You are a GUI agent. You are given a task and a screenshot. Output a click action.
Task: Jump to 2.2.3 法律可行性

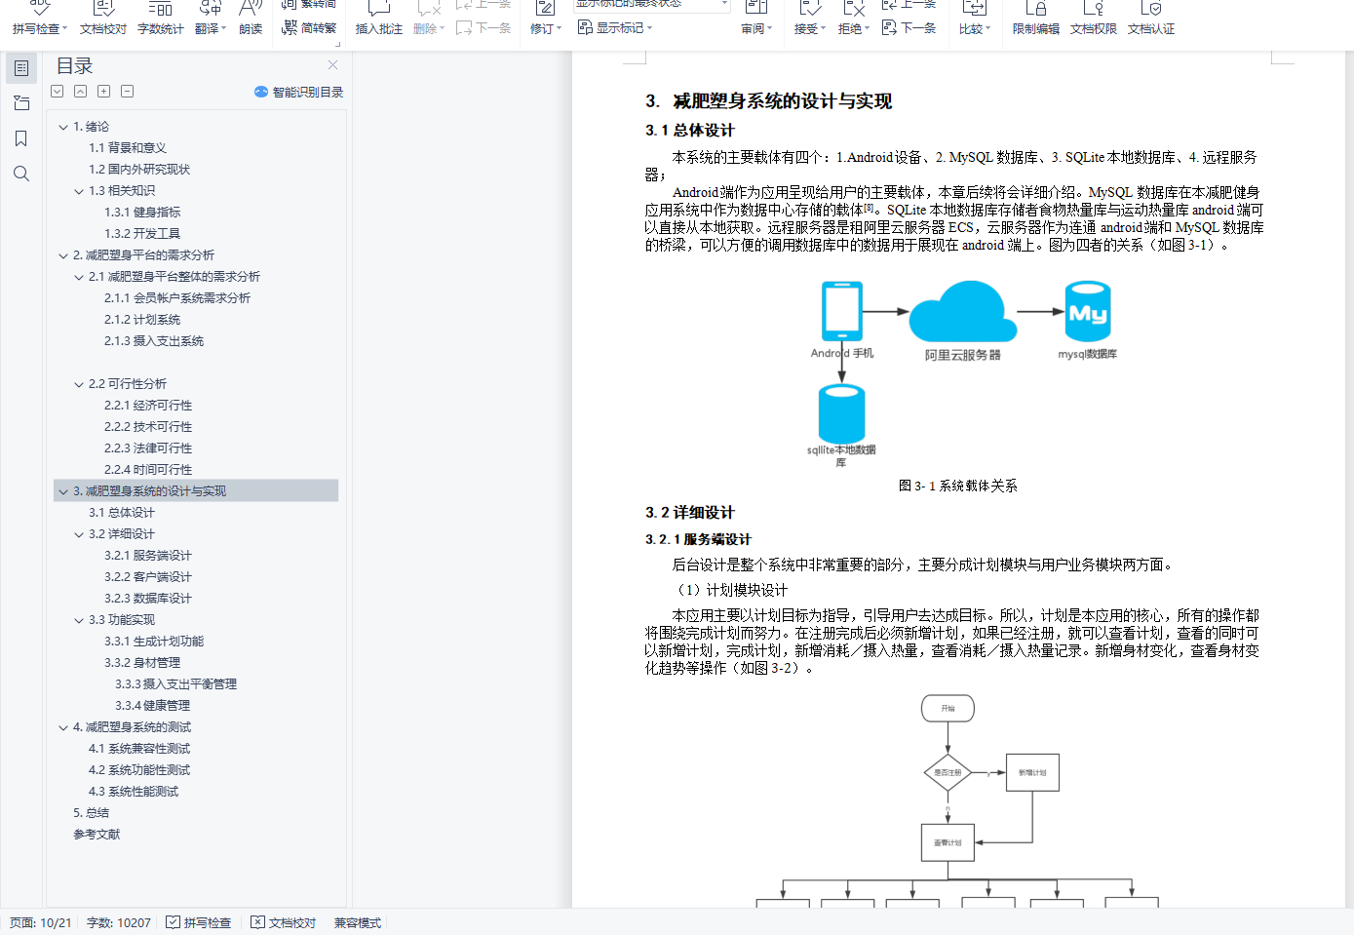click(x=148, y=448)
